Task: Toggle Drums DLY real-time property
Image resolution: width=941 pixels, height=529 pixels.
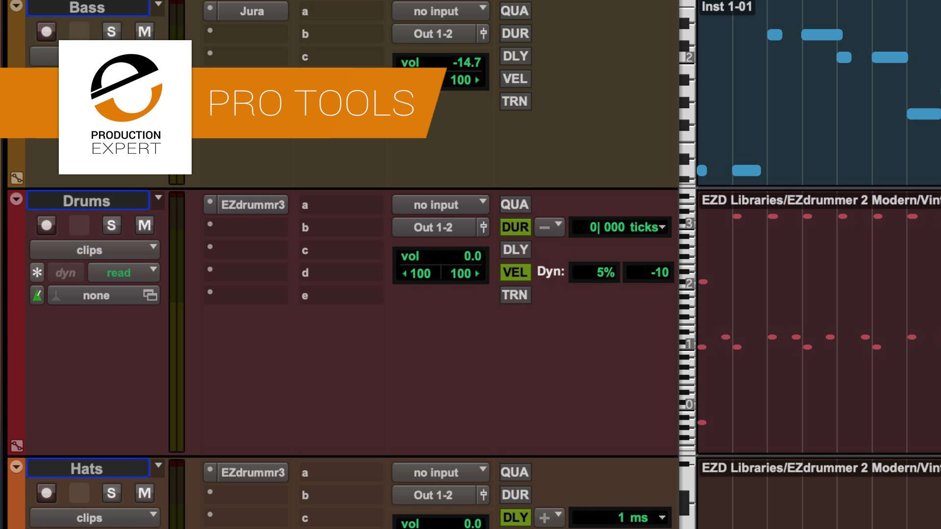Action: pyautogui.click(x=515, y=250)
